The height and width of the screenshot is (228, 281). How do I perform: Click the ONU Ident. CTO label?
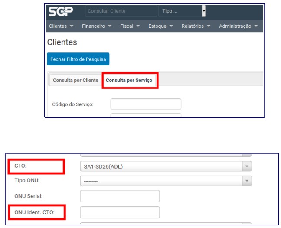36,212
